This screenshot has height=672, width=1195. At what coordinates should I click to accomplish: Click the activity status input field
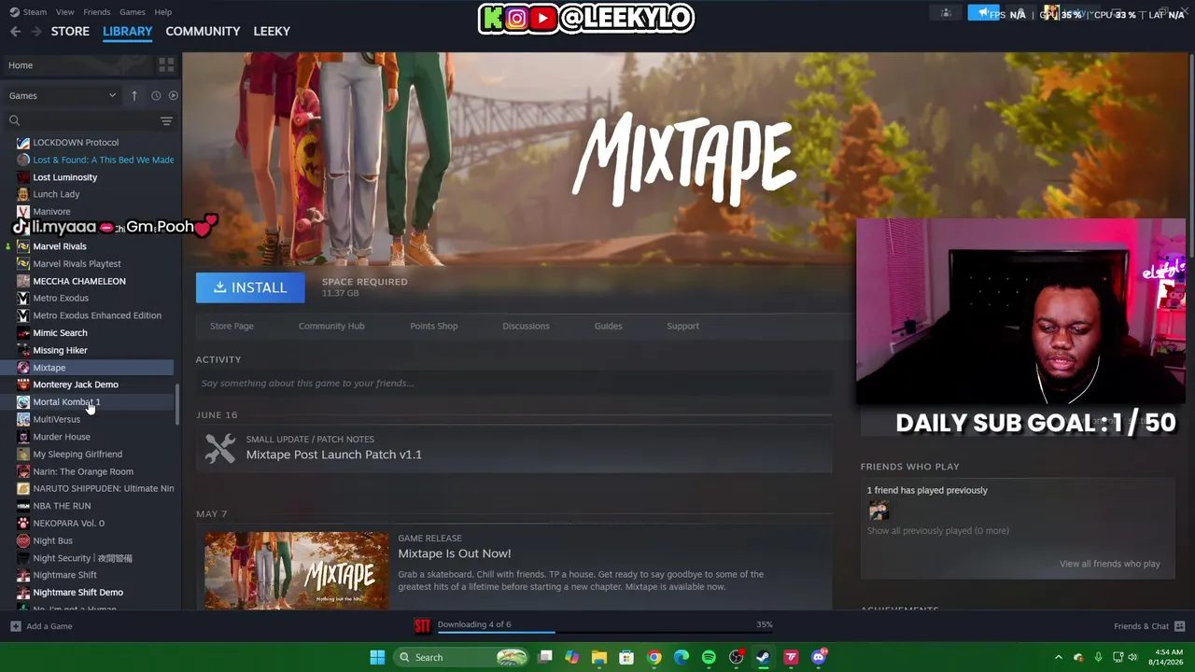(513, 383)
